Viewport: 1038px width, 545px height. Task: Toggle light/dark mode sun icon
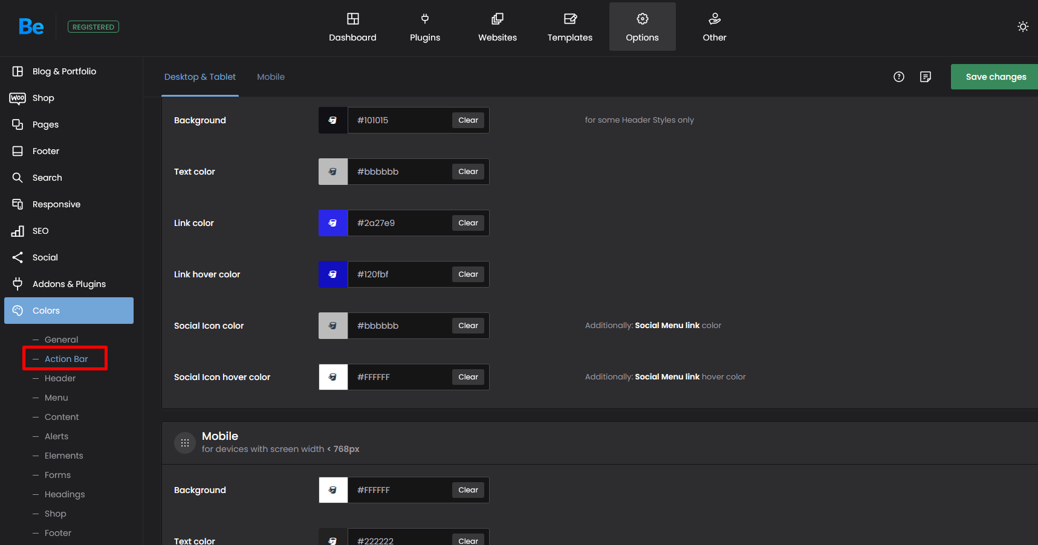1023,27
